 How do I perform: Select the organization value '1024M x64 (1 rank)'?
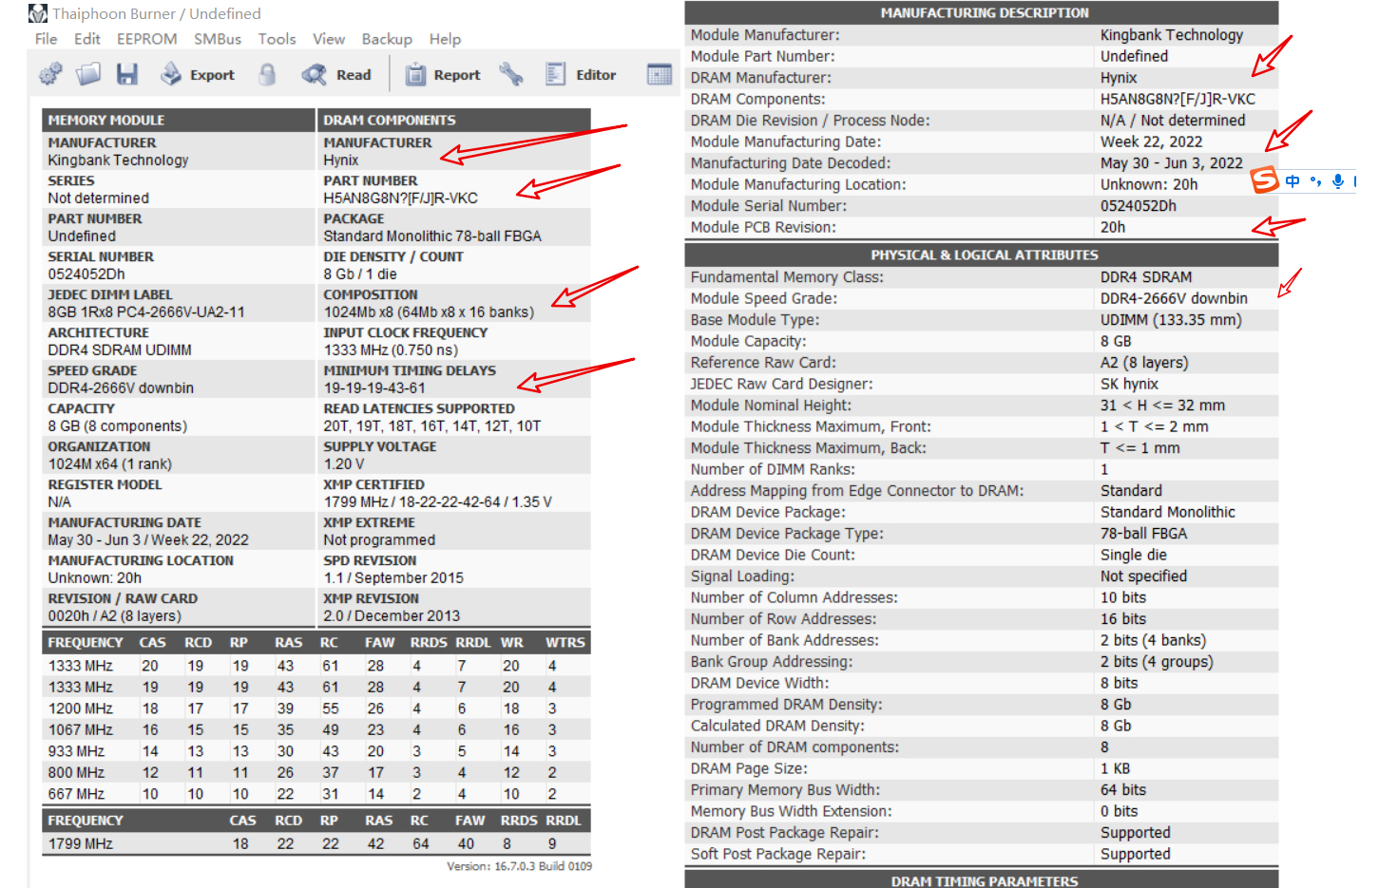click(110, 463)
